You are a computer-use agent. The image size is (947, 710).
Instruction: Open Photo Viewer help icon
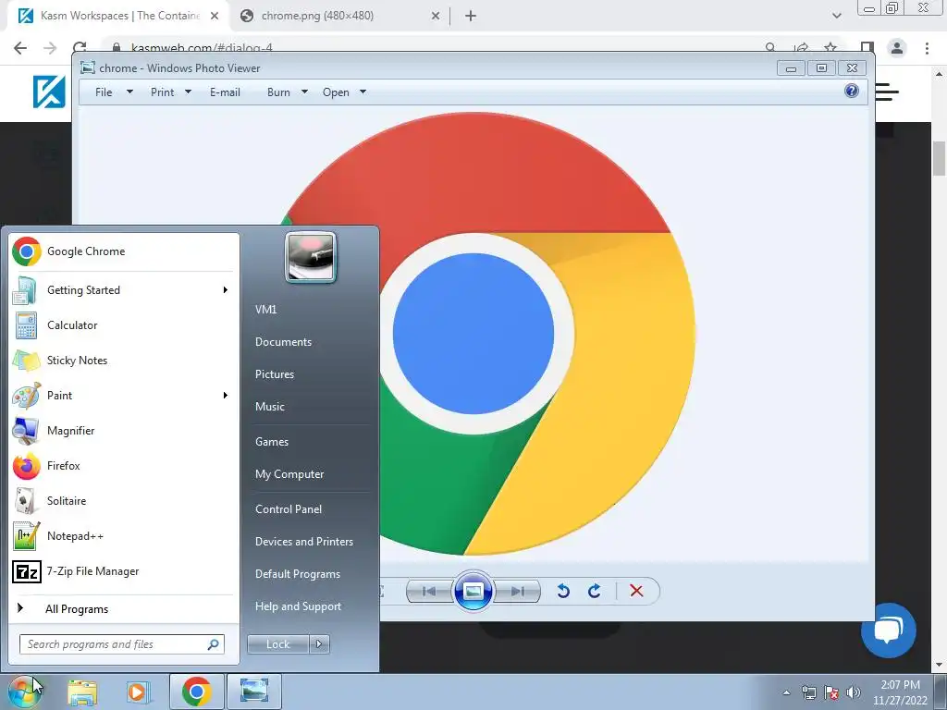point(852,92)
